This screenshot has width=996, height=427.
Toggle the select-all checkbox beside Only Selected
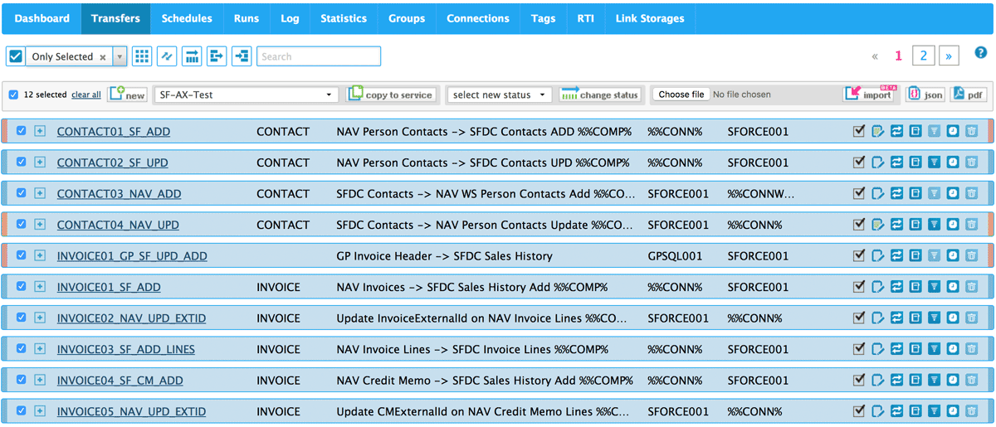point(15,56)
